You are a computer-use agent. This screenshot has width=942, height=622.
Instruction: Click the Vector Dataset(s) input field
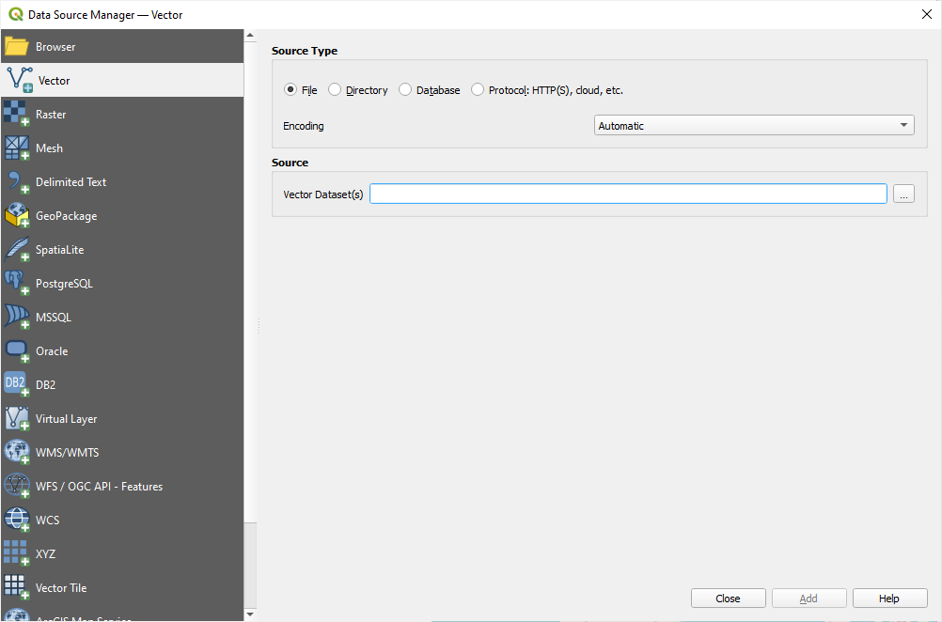pos(628,194)
